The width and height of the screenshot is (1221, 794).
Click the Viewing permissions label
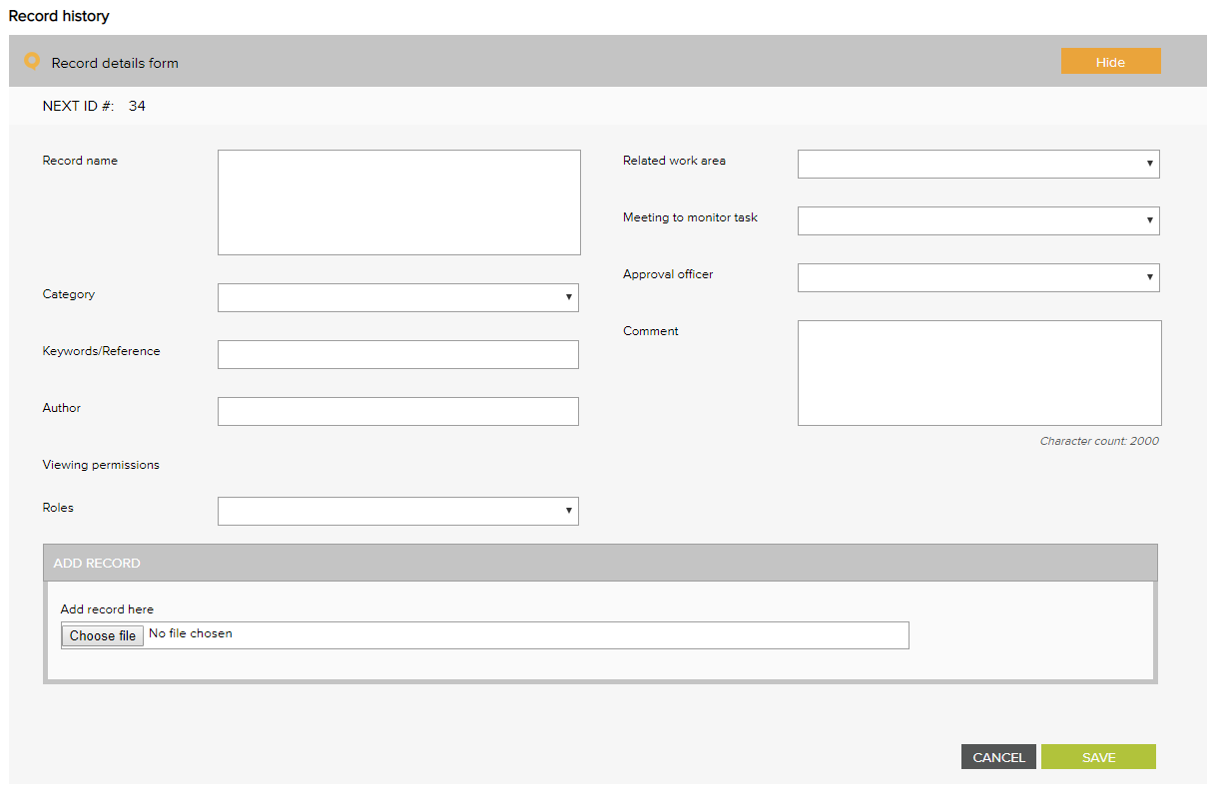click(101, 465)
